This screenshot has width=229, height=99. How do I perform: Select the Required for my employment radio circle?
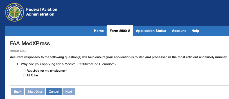[24, 71]
